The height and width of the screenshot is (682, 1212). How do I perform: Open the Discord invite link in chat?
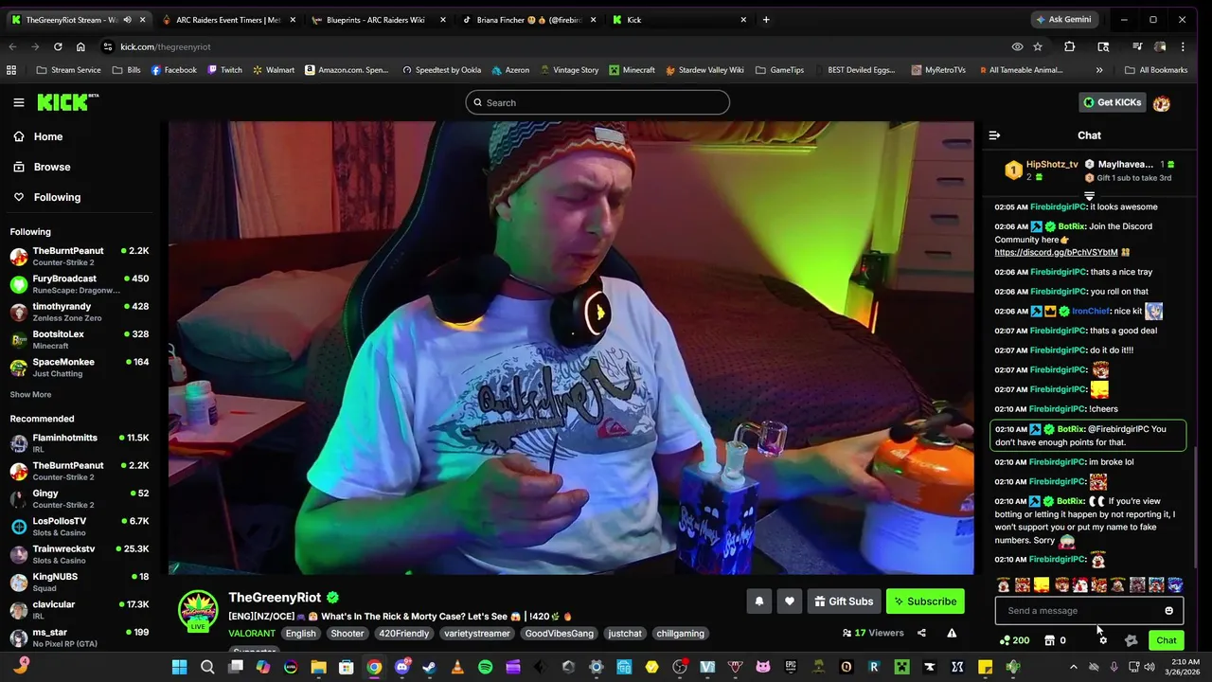pos(1056,253)
